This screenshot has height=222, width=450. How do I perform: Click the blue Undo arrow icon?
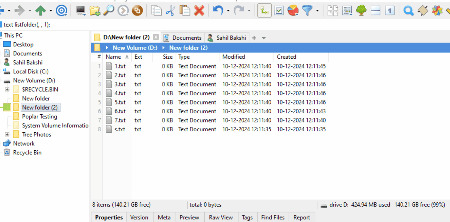tap(218, 11)
